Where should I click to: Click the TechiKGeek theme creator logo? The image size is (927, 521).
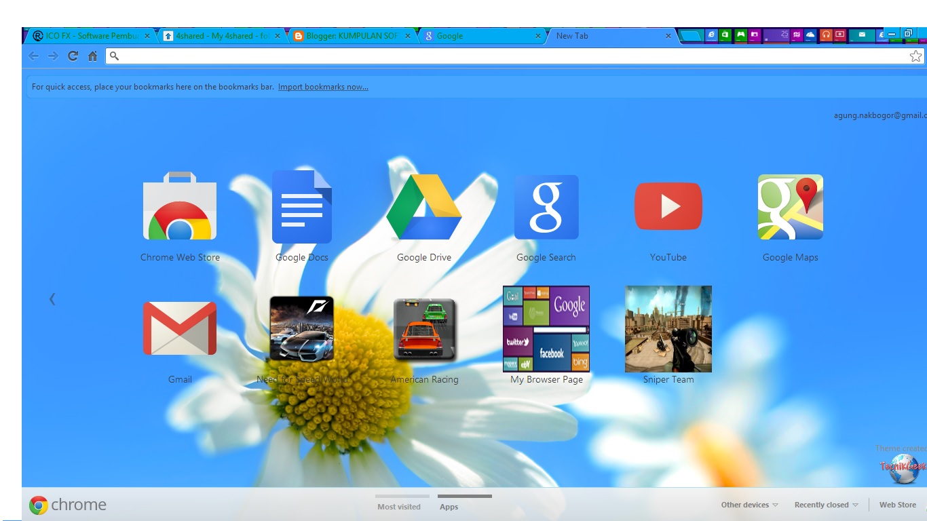[903, 468]
